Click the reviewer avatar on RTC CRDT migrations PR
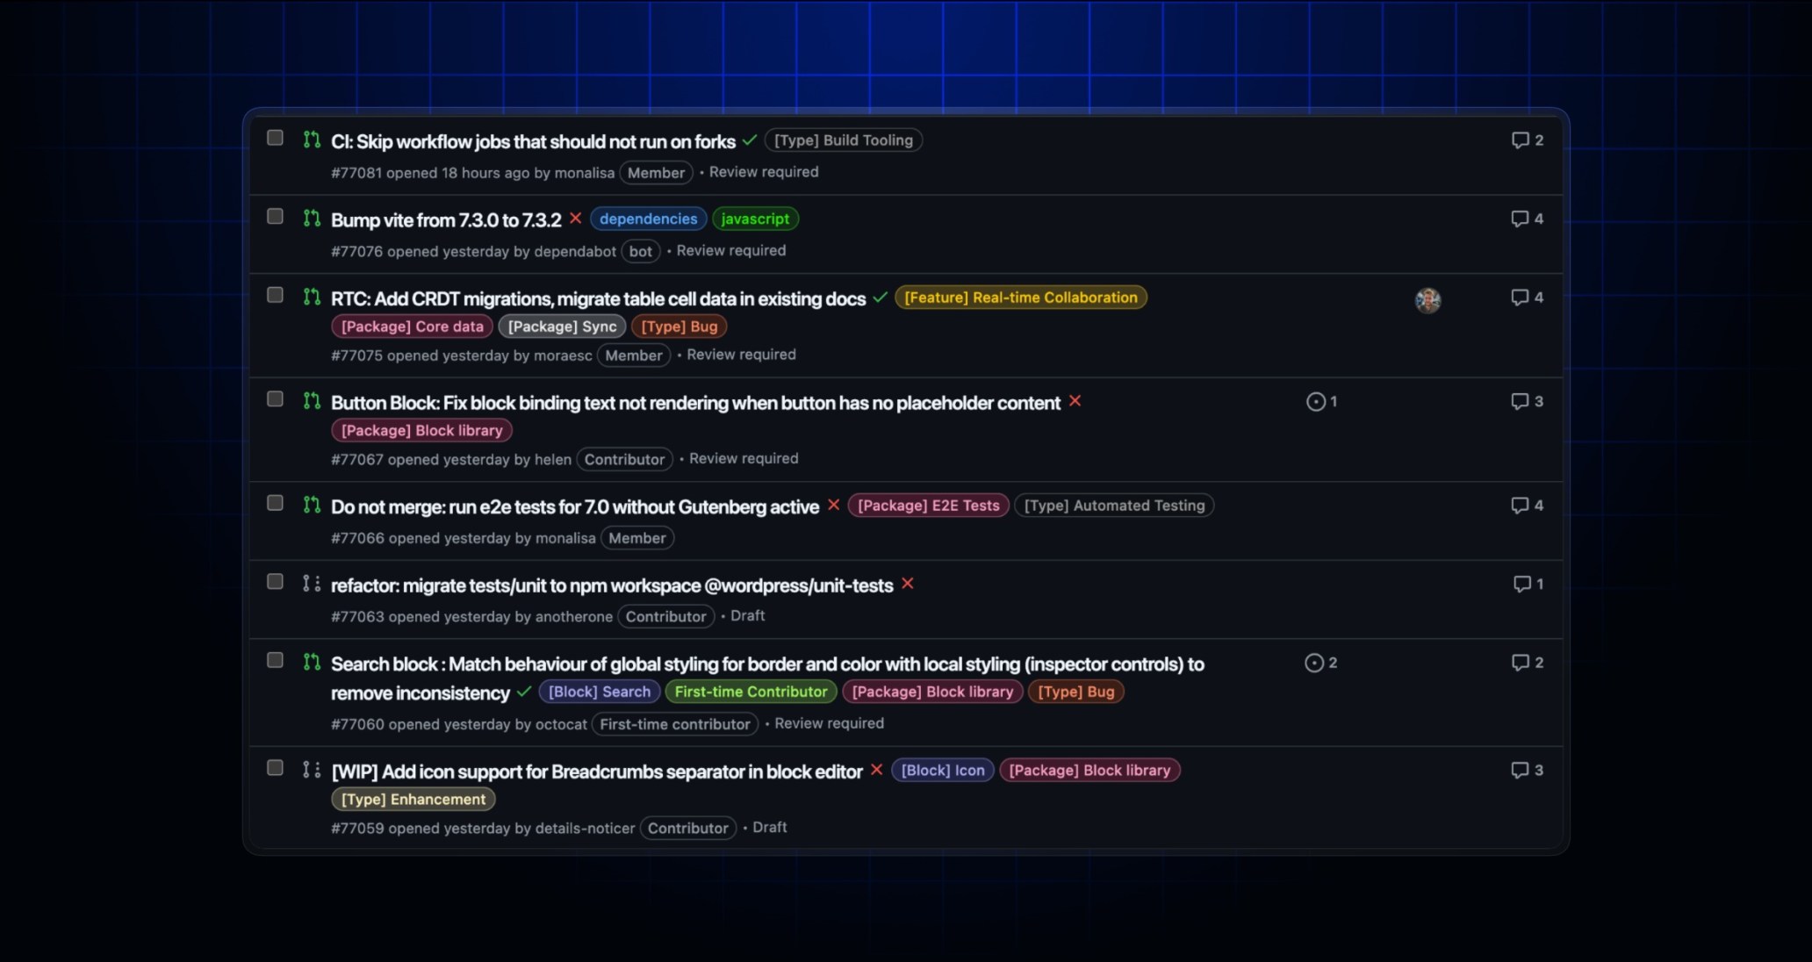This screenshot has width=1812, height=962. [x=1428, y=299]
